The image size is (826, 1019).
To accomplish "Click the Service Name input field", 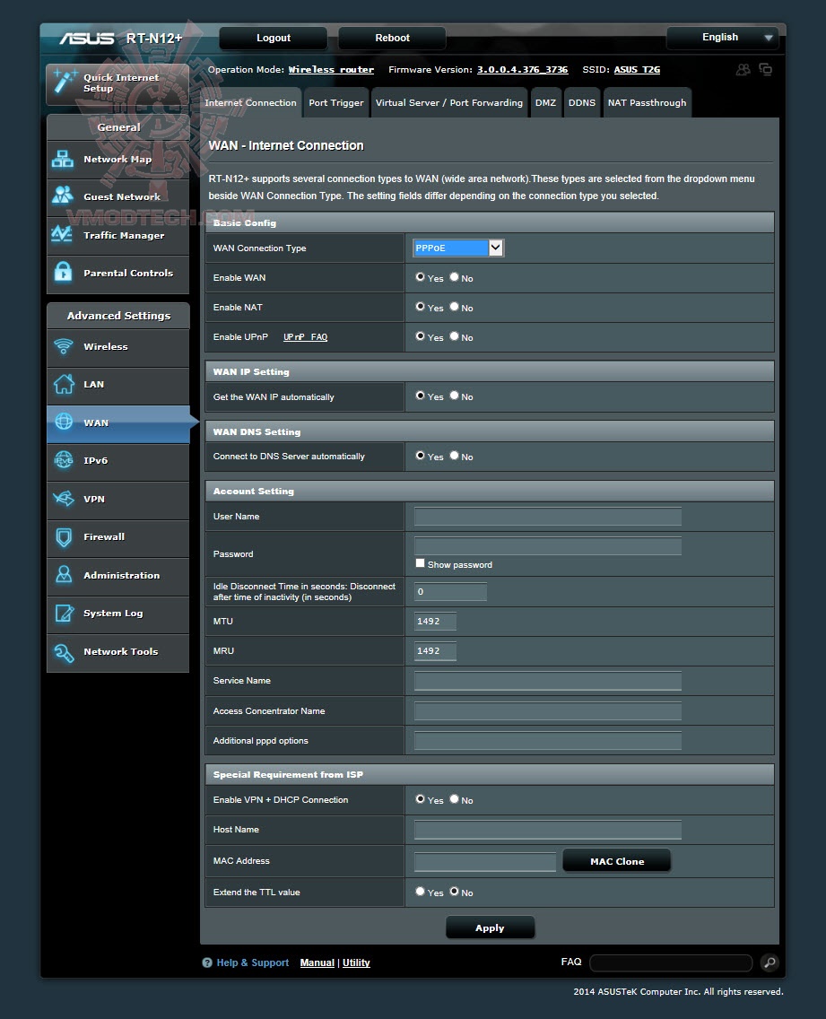I will (548, 681).
